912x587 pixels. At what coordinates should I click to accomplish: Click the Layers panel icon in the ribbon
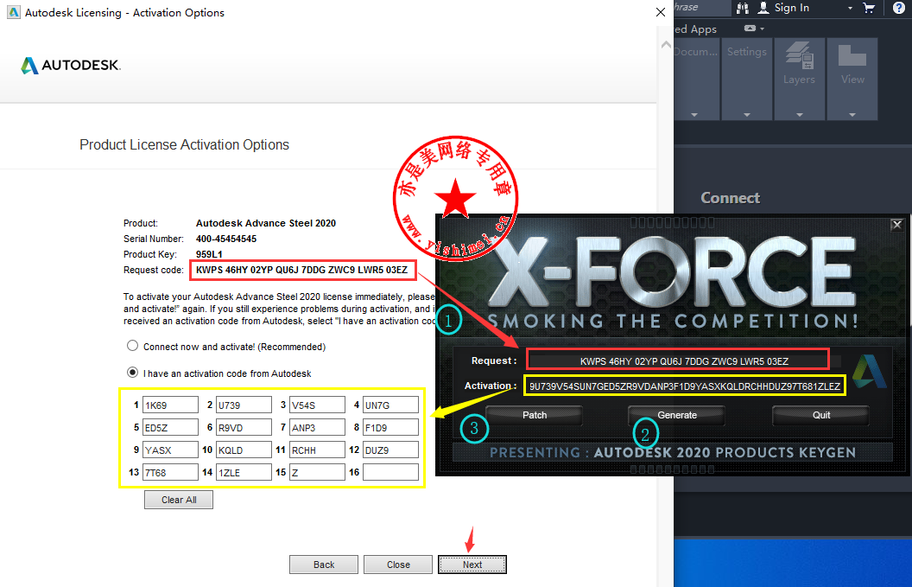coord(799,56)
